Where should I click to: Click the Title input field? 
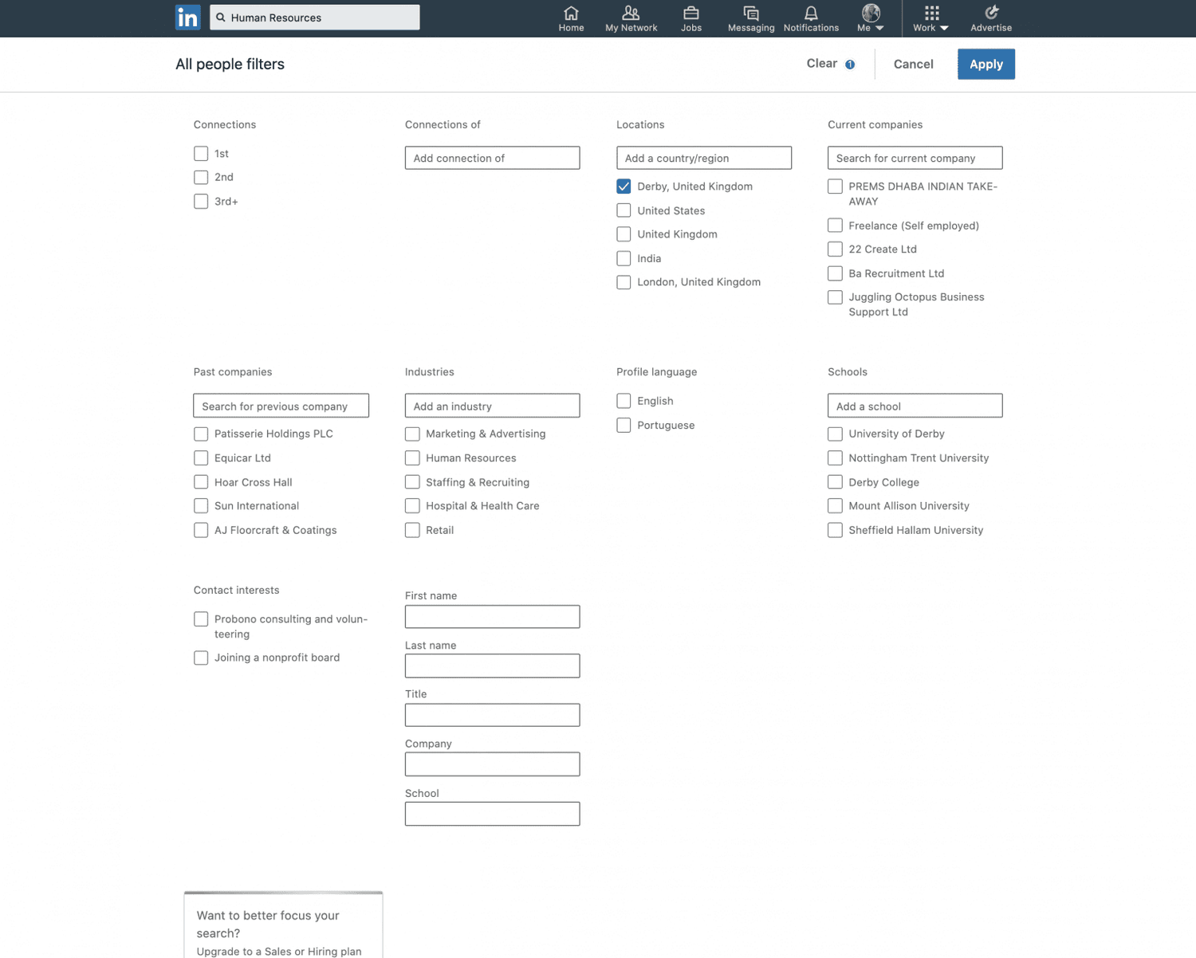(x=492, y=715)
